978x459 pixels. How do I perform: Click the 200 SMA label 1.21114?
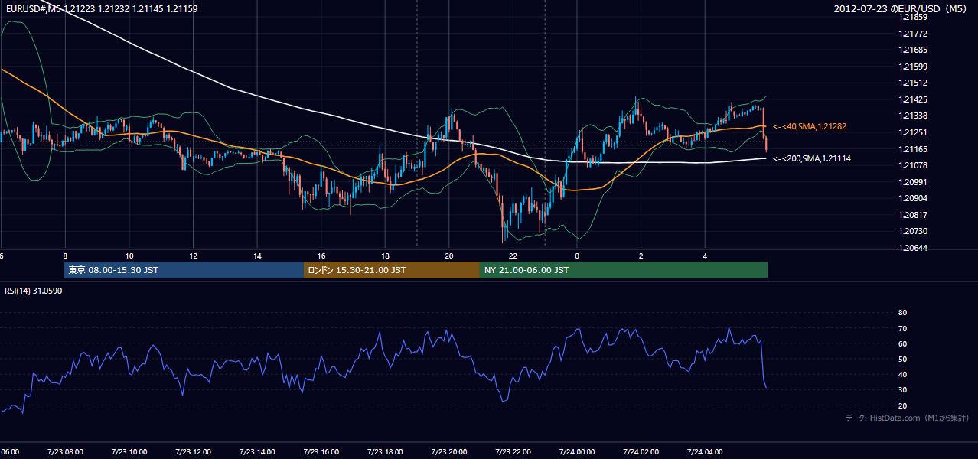(x=813, y=158)
